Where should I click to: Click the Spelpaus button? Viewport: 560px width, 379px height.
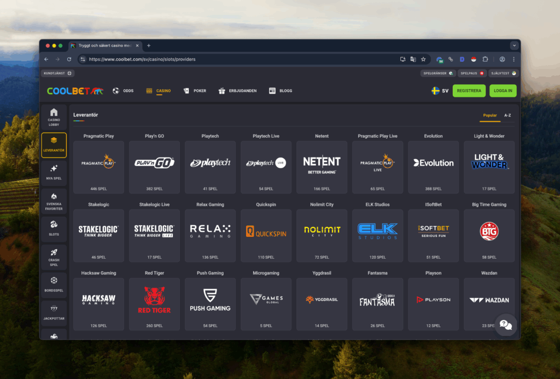tap(472, 73)
